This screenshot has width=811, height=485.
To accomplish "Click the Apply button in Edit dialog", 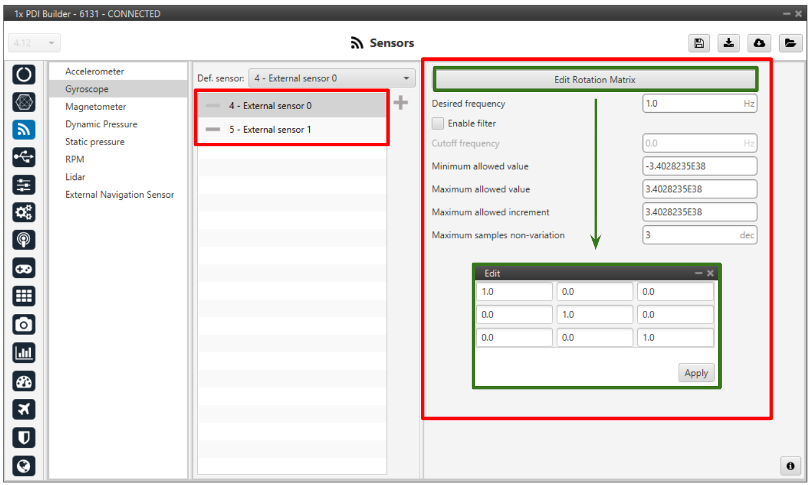I will coord(696,373).
